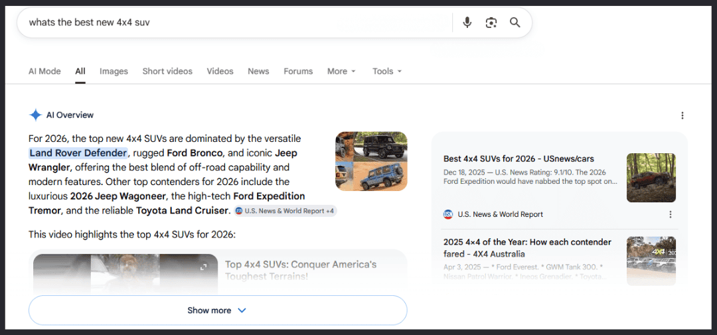Open AI Overview three-dot options menu
The width and height of the screenshot is (717, 335).
point(682,115)
